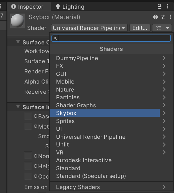Screen dimensions: 174x193
Task: Open the Shader Graphs submenu
Action: 112,105
